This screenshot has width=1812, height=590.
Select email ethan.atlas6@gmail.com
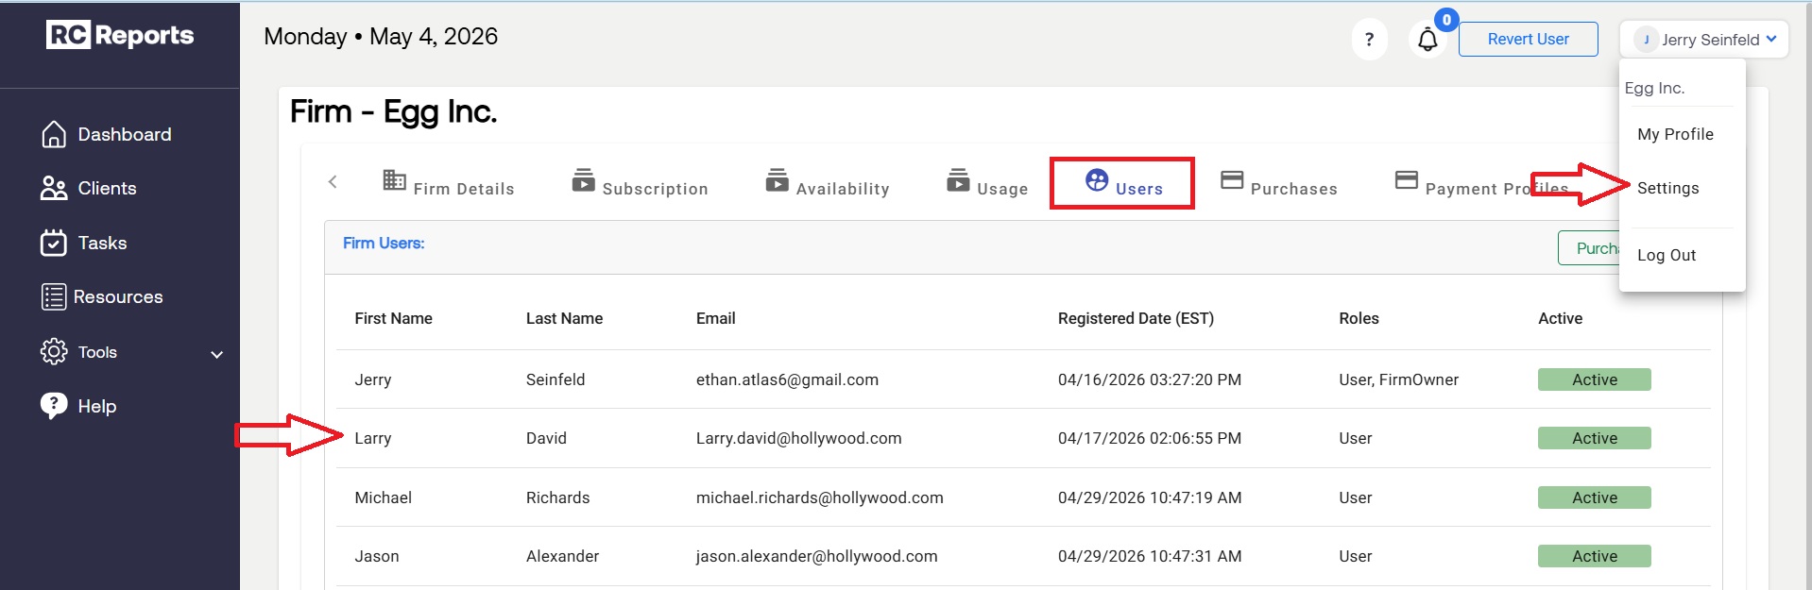tap(787, 379)
